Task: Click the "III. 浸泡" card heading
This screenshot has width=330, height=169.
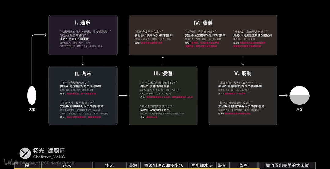Action: [x=163, y=73]
